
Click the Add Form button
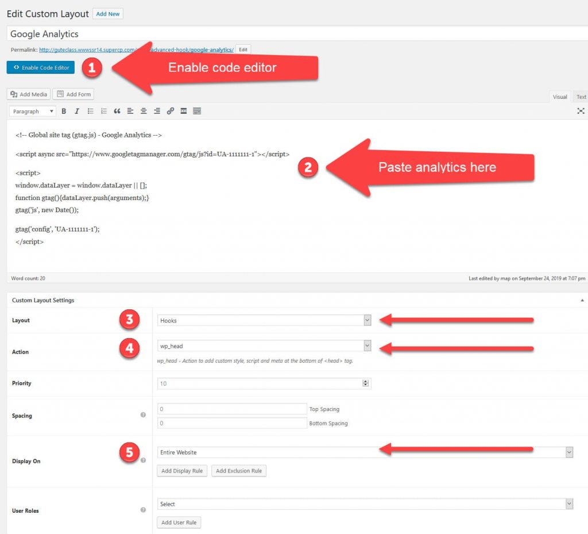[73, 94]
